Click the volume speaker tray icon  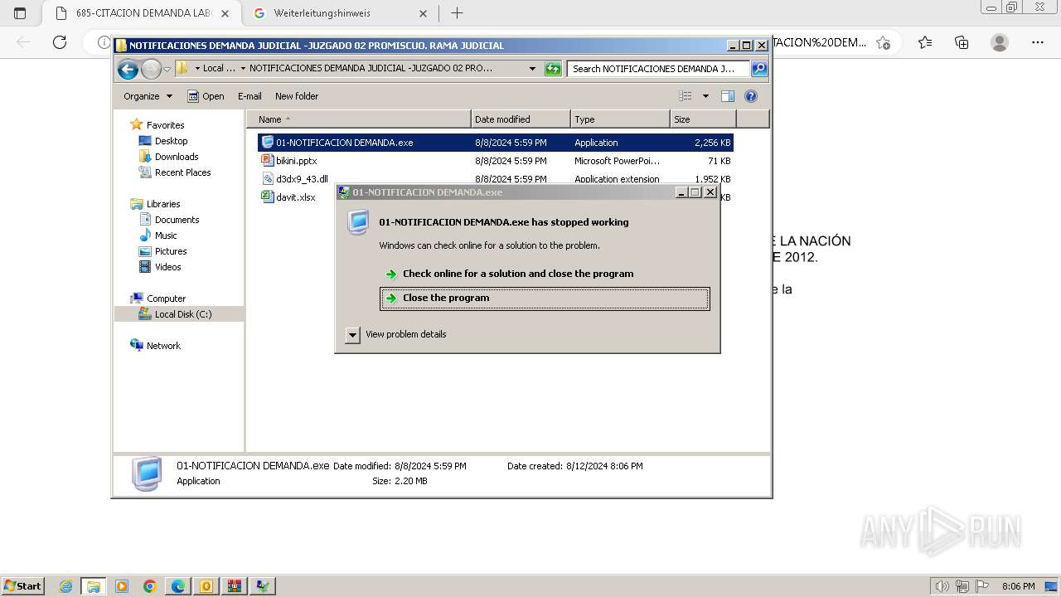coord(942,586)
